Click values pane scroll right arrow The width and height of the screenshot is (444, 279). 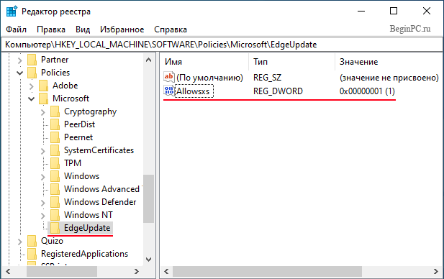pyautogui.click(x=436, y=272)
